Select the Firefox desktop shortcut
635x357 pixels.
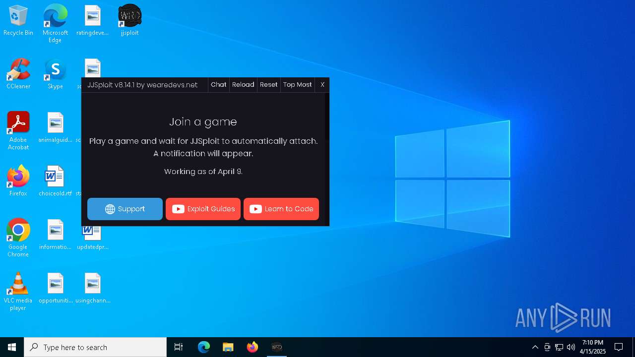point(18,181)
